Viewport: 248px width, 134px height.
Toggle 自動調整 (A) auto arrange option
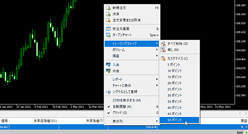pyautogui.click(x=132, y=107)
